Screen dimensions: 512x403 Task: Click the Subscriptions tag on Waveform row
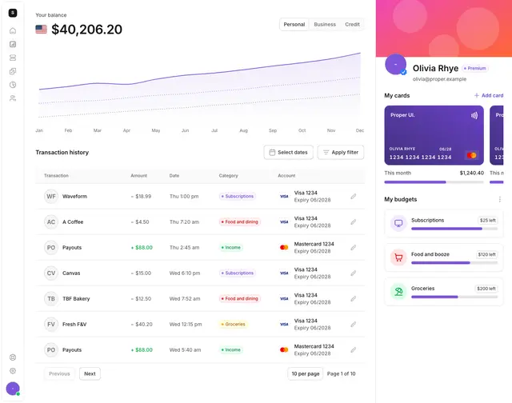(237, 197)
